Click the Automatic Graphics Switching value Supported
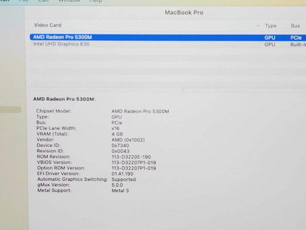Viewport: 306px width, 230px height. point(124,179)
